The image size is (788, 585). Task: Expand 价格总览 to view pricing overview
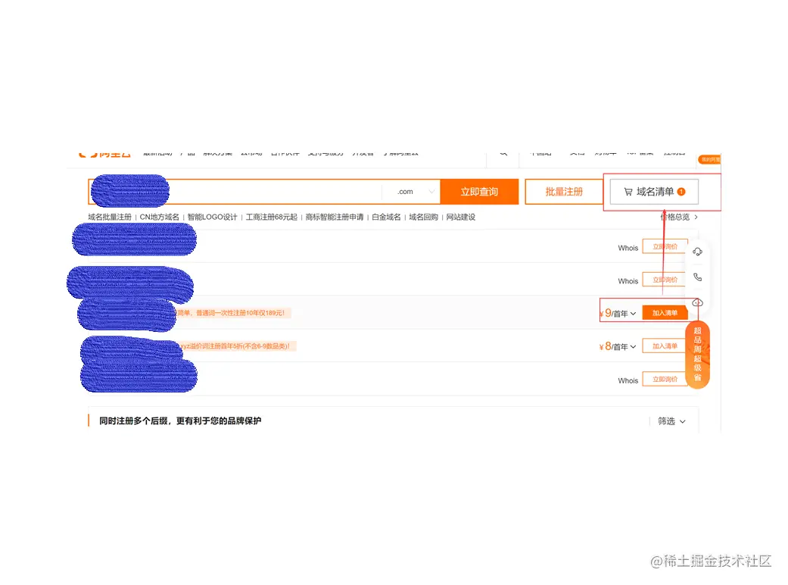click(678, 216)
